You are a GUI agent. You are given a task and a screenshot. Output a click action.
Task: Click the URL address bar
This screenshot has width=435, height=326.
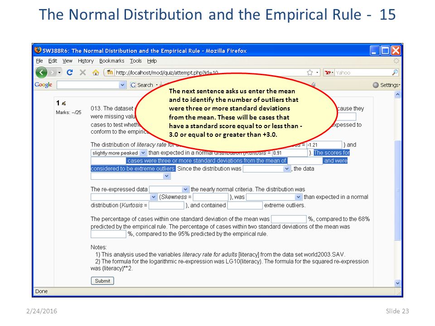(x=209, y=72)
